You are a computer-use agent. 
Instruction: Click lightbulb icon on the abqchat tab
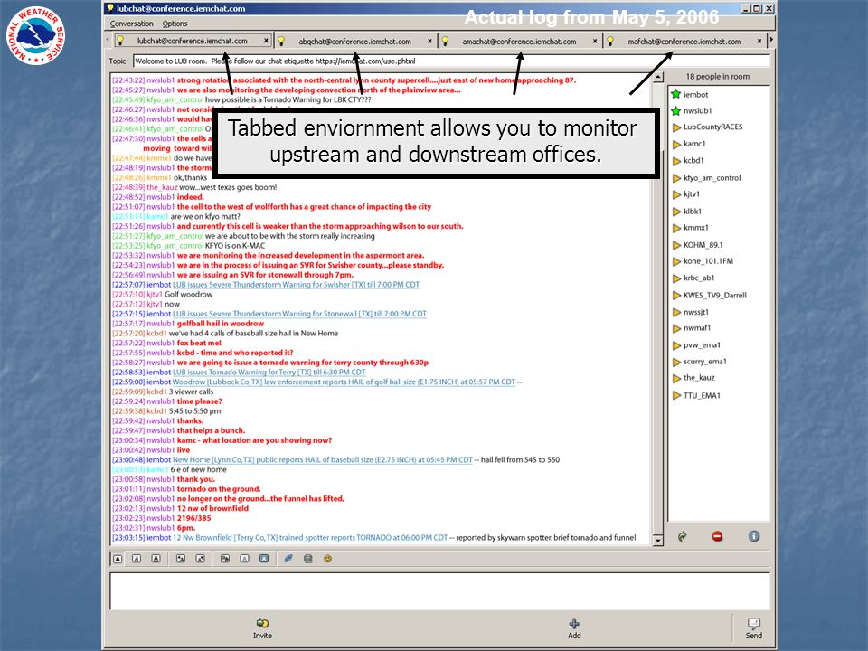tap(281, 41)
